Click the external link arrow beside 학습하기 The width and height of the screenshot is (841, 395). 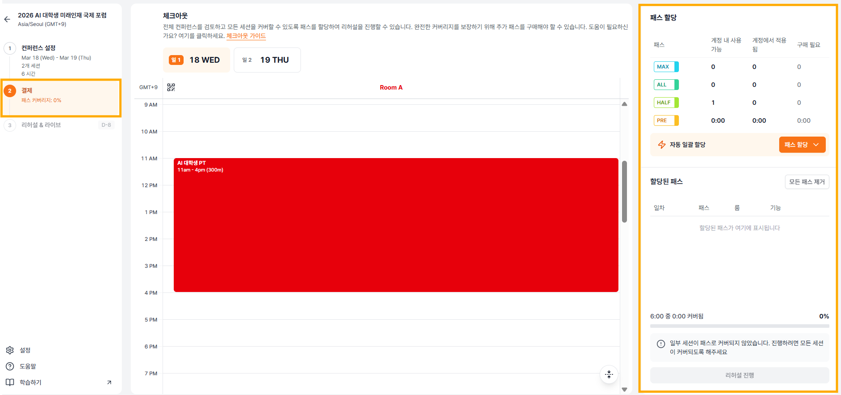coord(109,382)
